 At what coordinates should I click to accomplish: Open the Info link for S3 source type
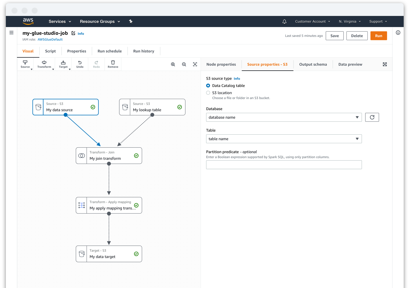click(x=237, y=79)
